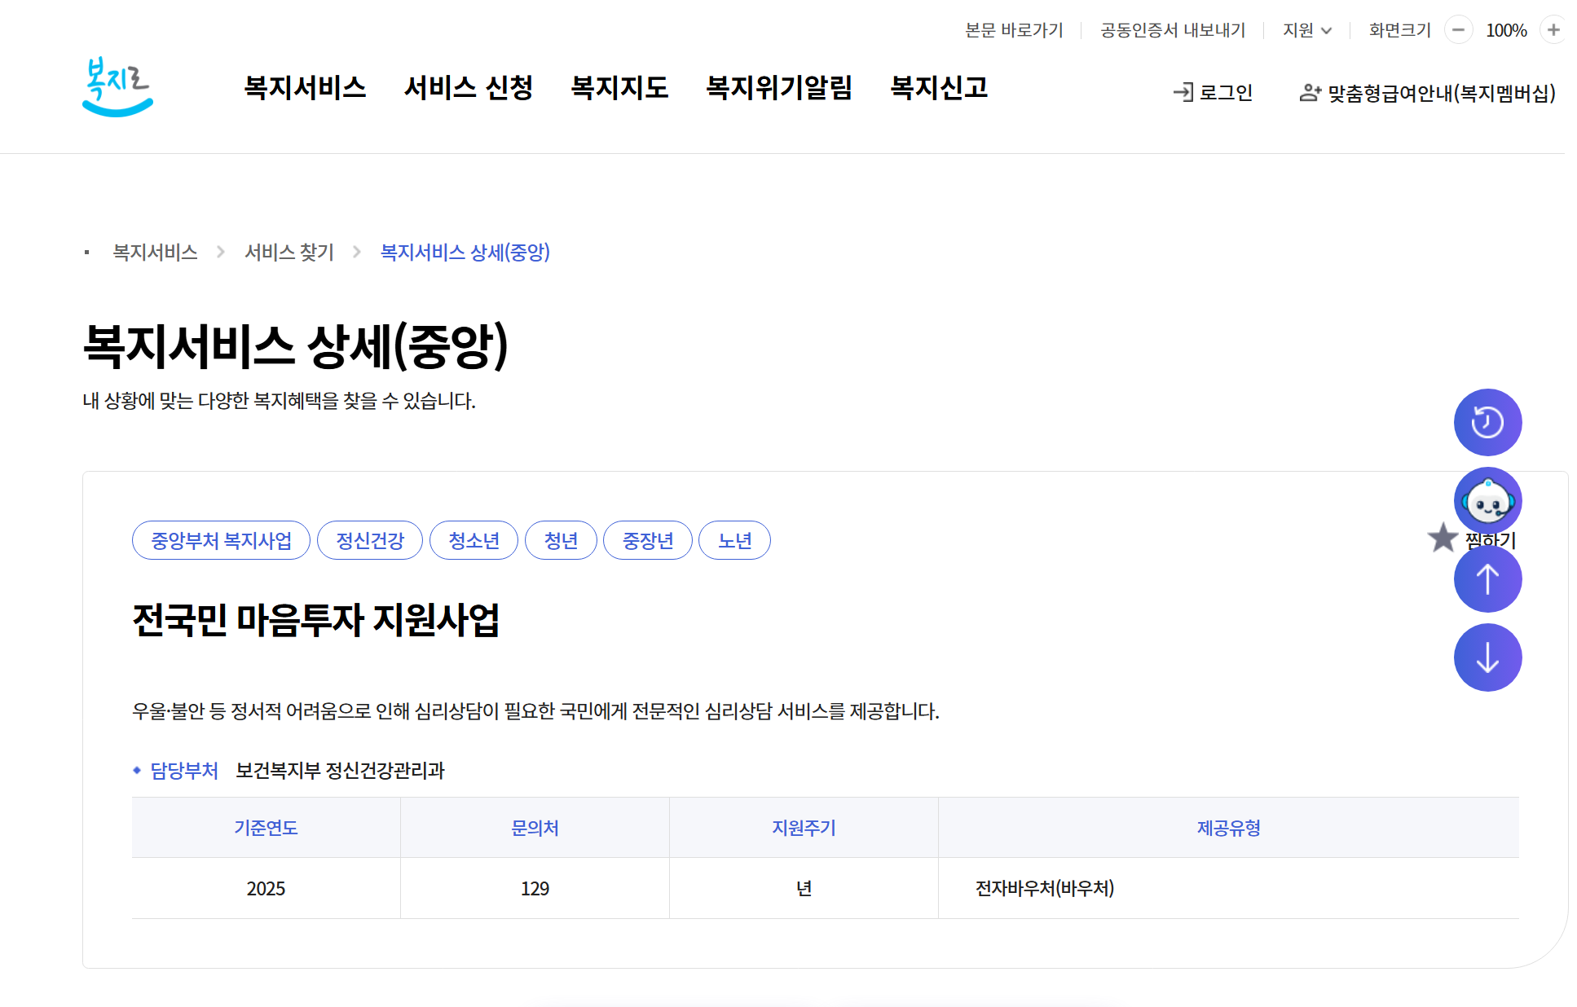Click the 년 support cycle cell
Image resolution: width=1577 pixels, height=1007 pixels.
coord(804,888)
